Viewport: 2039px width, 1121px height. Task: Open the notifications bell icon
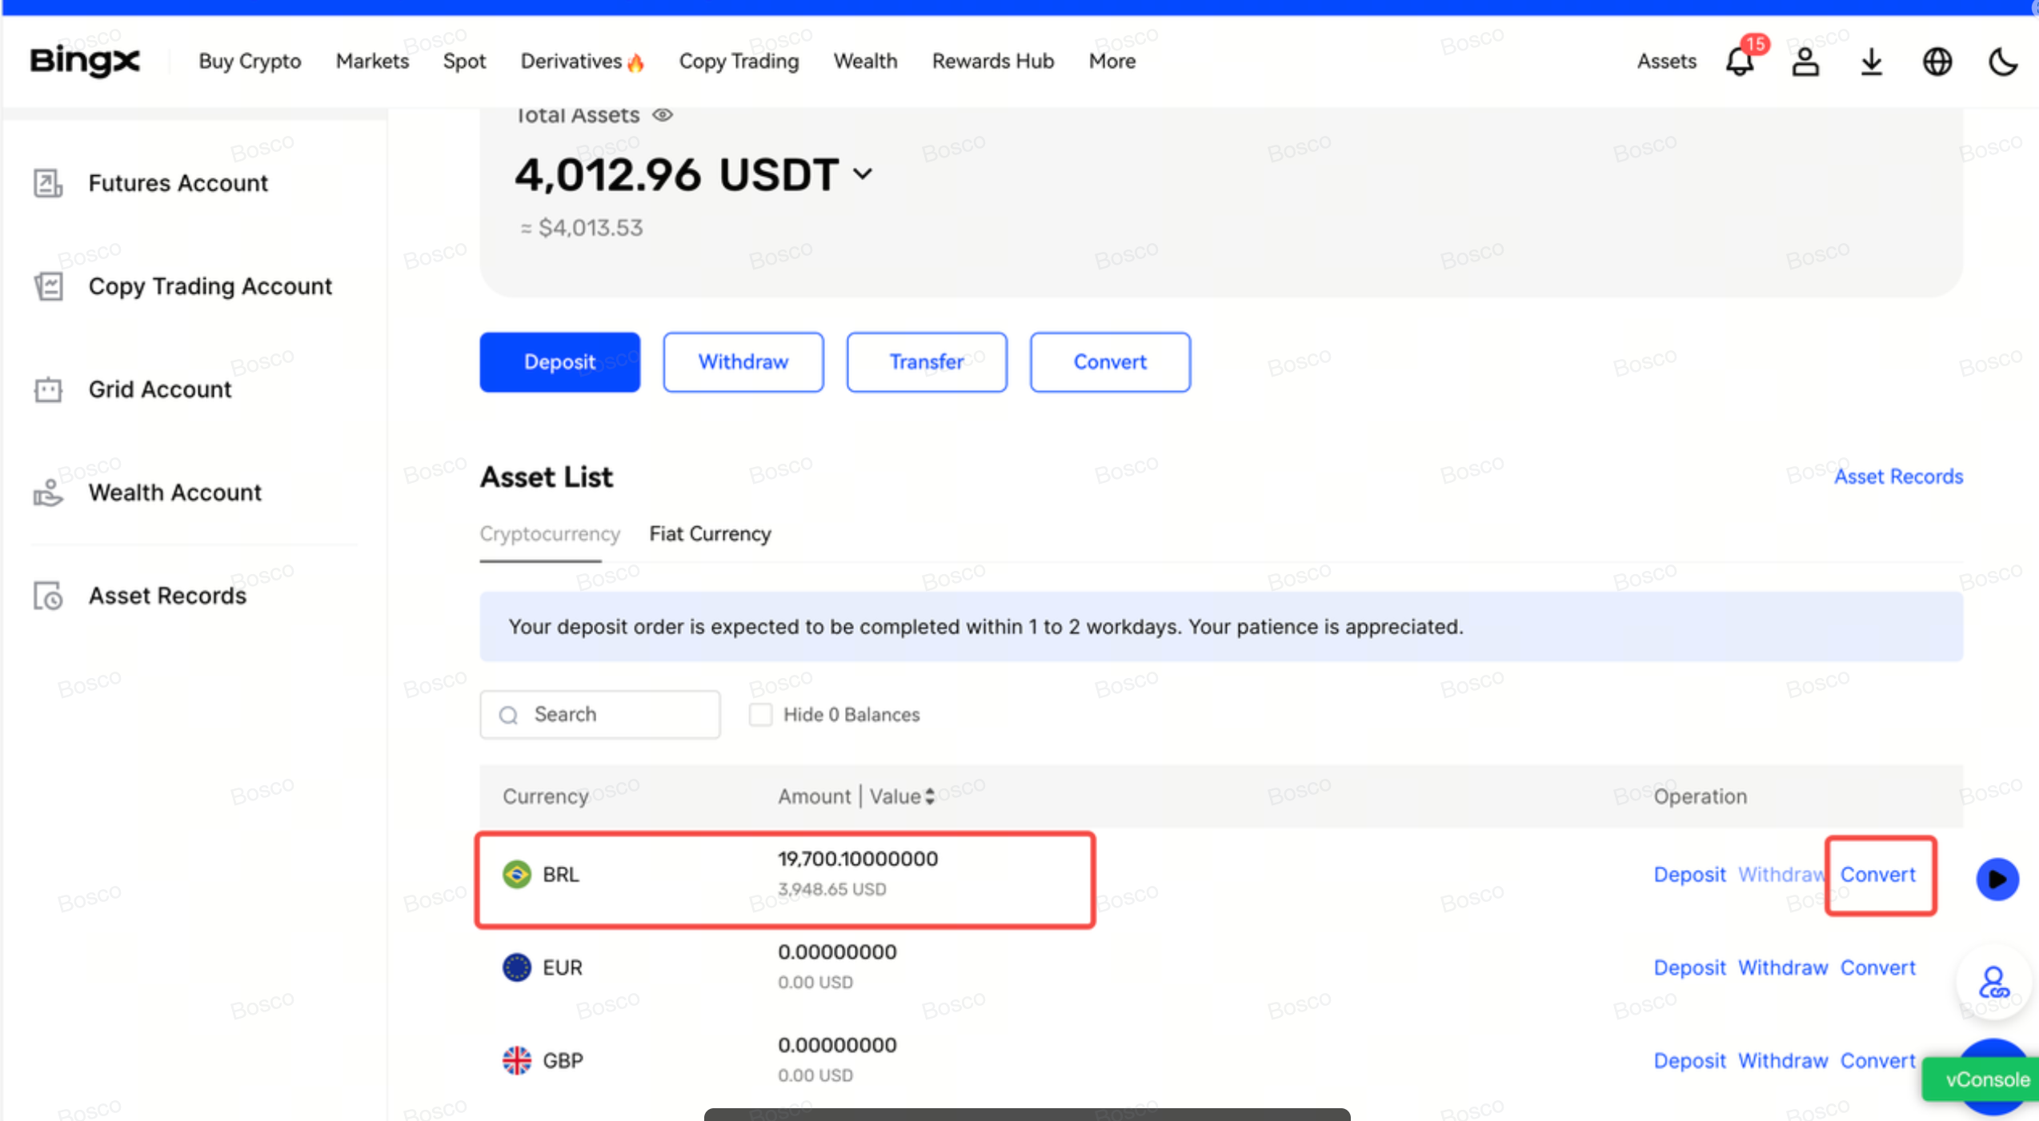pyautogui.click(x=1740, y=62)
